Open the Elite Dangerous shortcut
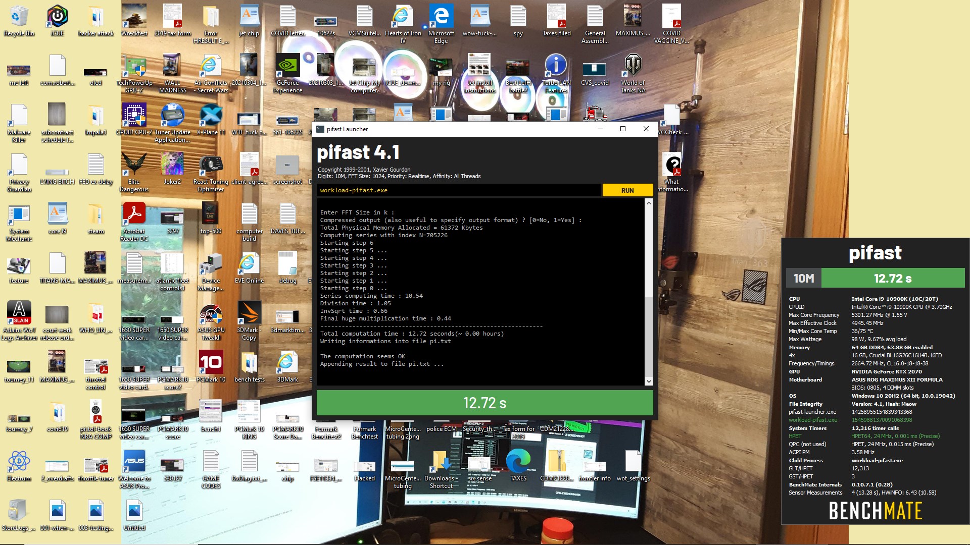The height and width of the screenshot is (545, 970). pyautogui.click(x=134, y=173)
